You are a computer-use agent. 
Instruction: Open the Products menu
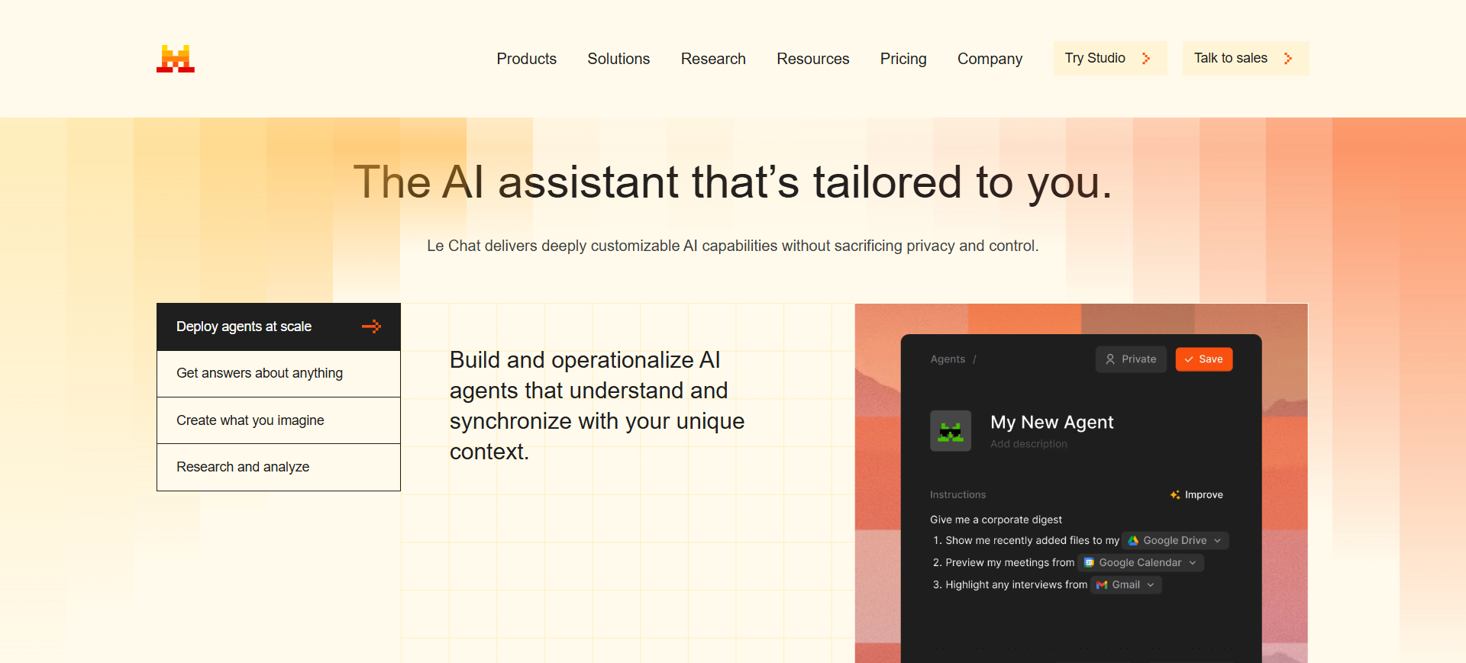[x=526, y=59]
